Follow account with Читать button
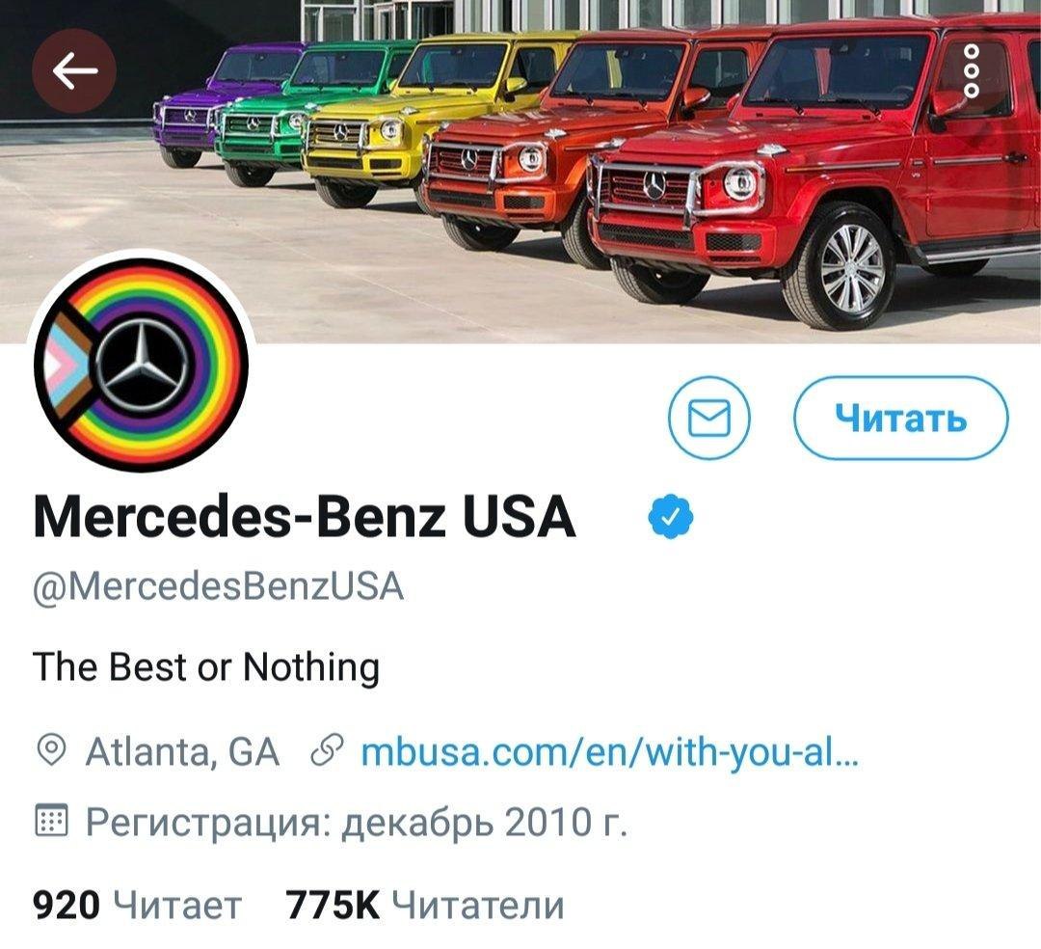Viewport: 1041px width, 949px height. [901, 418]
